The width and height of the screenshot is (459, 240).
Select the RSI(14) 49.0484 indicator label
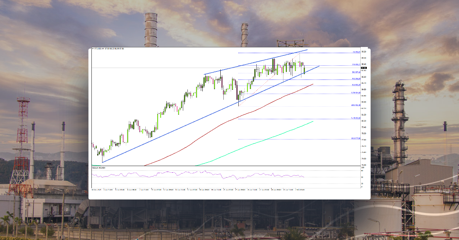click(x=99, y=169)
